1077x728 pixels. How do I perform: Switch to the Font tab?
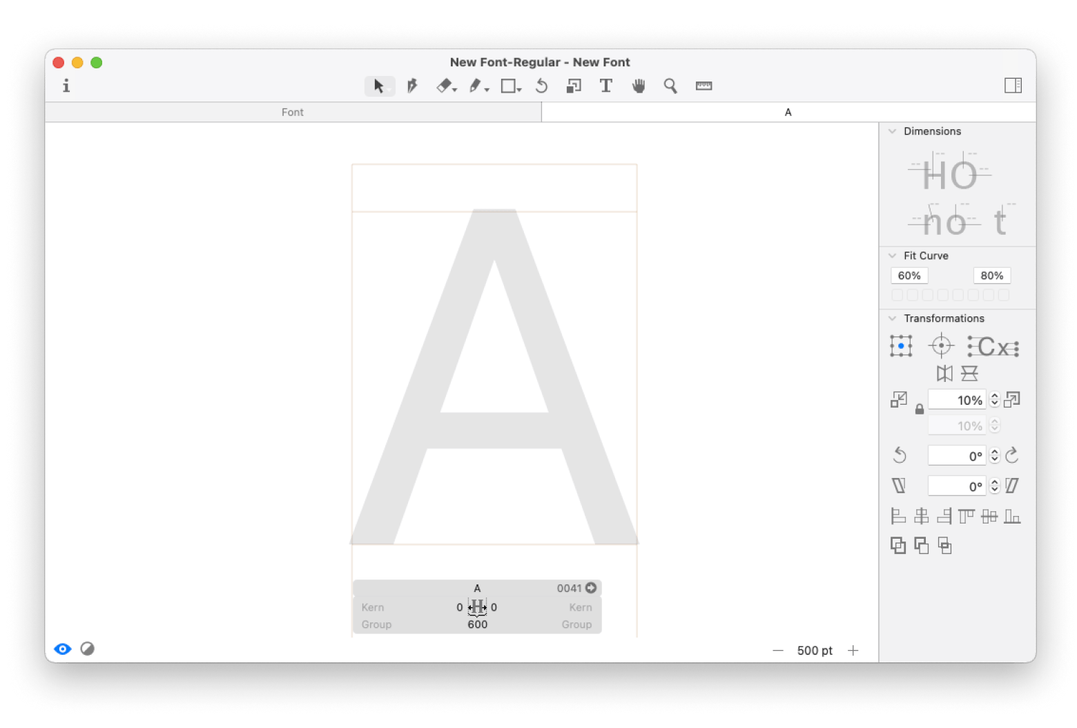coord(293,112)
